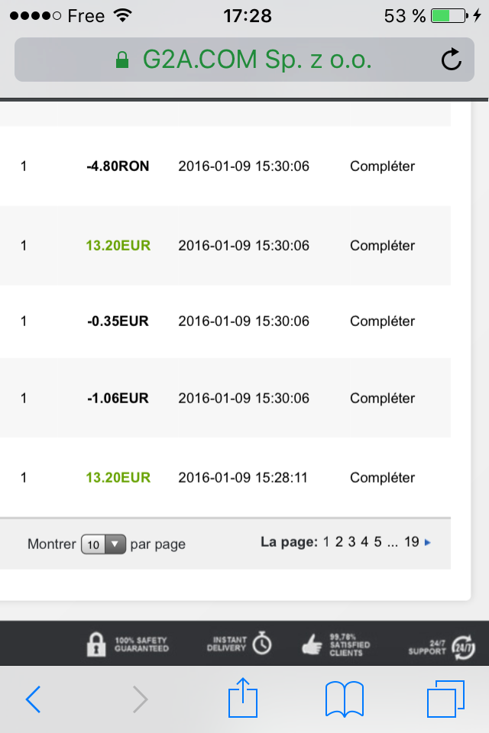Tap the Safari back arrow
Image resolution: width=489 pixels, height=733 pixels.
32,699
